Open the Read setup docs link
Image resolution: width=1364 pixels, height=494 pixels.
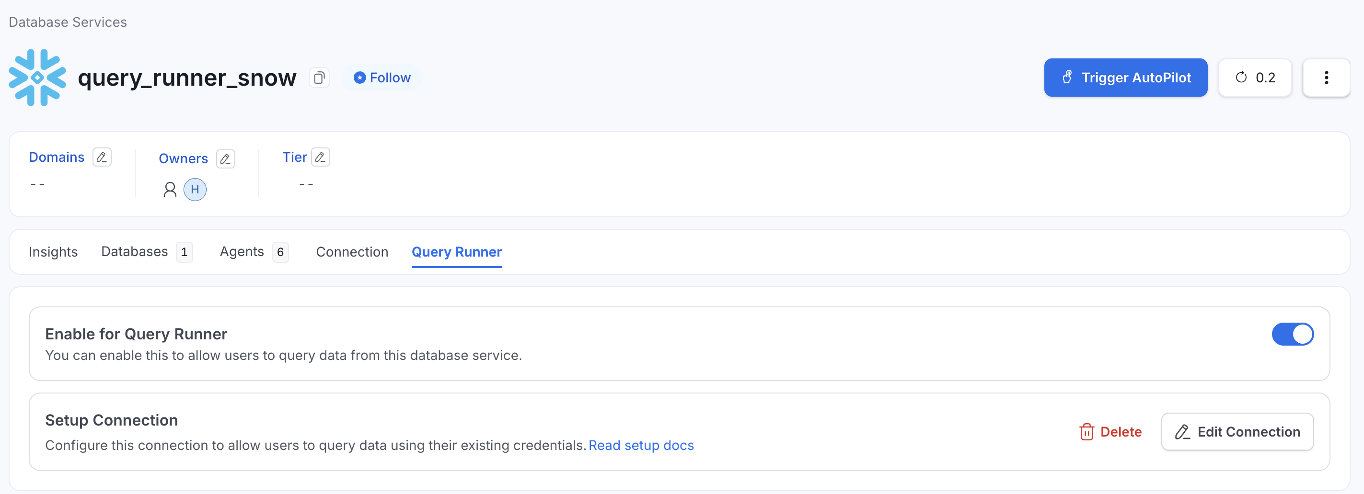click(641, 445)
